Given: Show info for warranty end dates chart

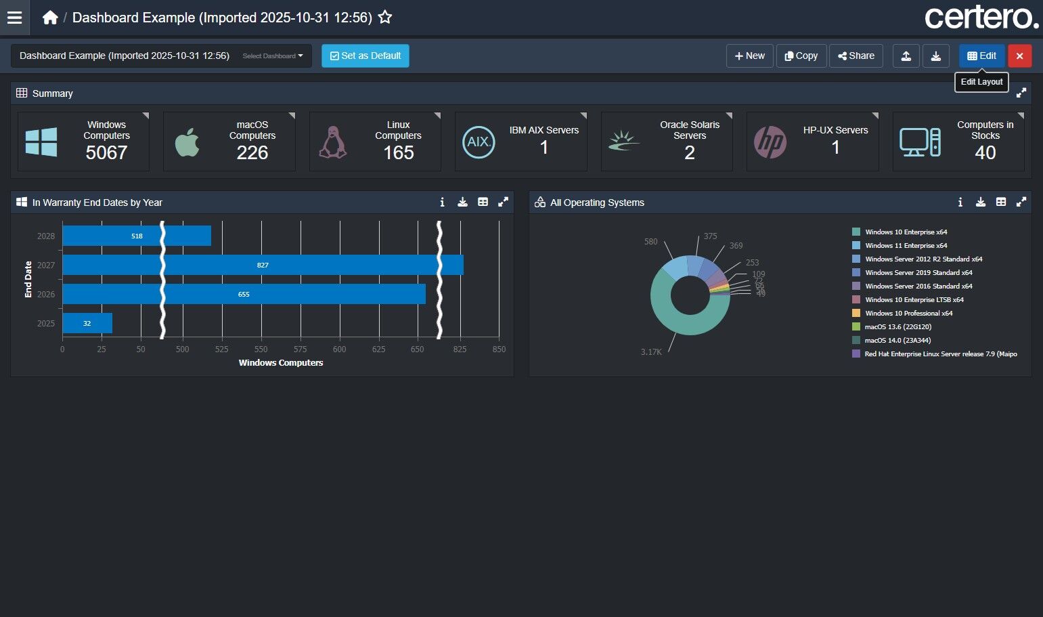Looking at the screenshot, I should click(442, 202).
